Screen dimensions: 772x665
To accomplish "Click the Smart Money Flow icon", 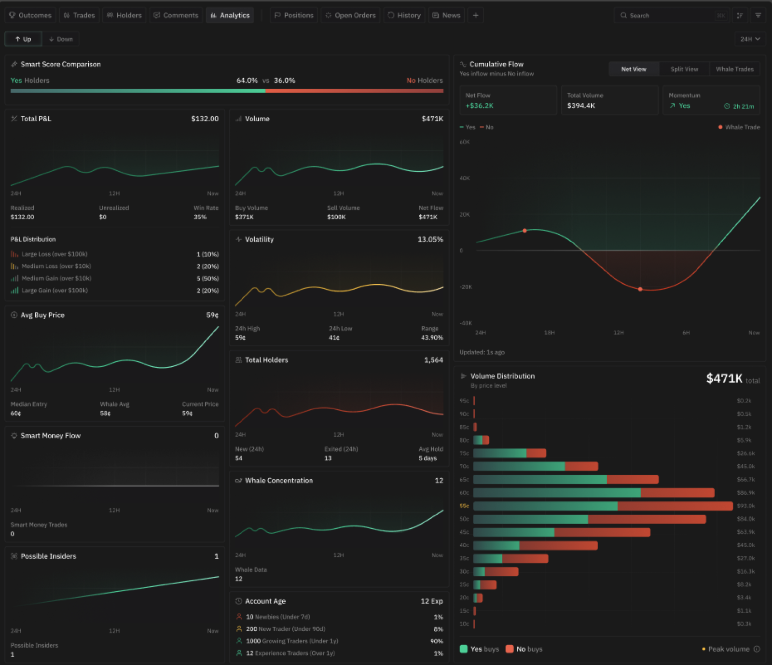I will coord(14,436).
